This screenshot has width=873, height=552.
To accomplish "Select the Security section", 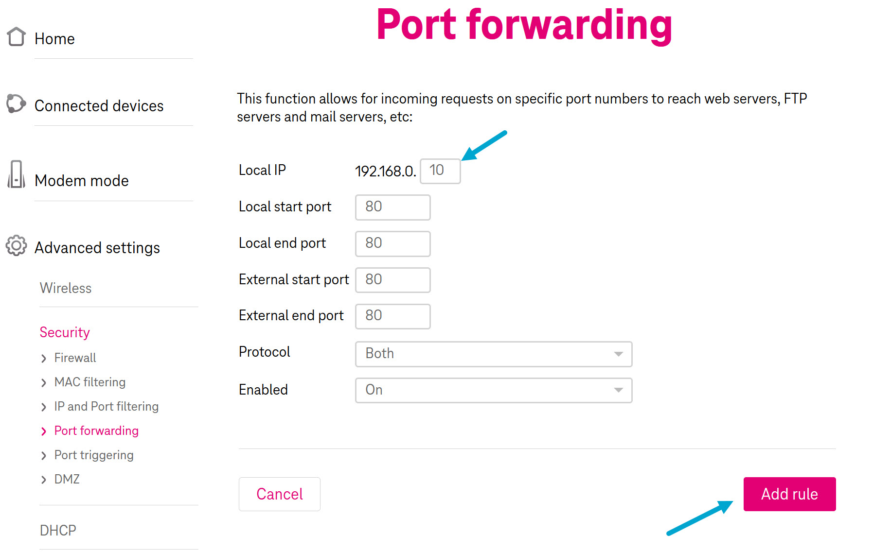I will [65, 332].
